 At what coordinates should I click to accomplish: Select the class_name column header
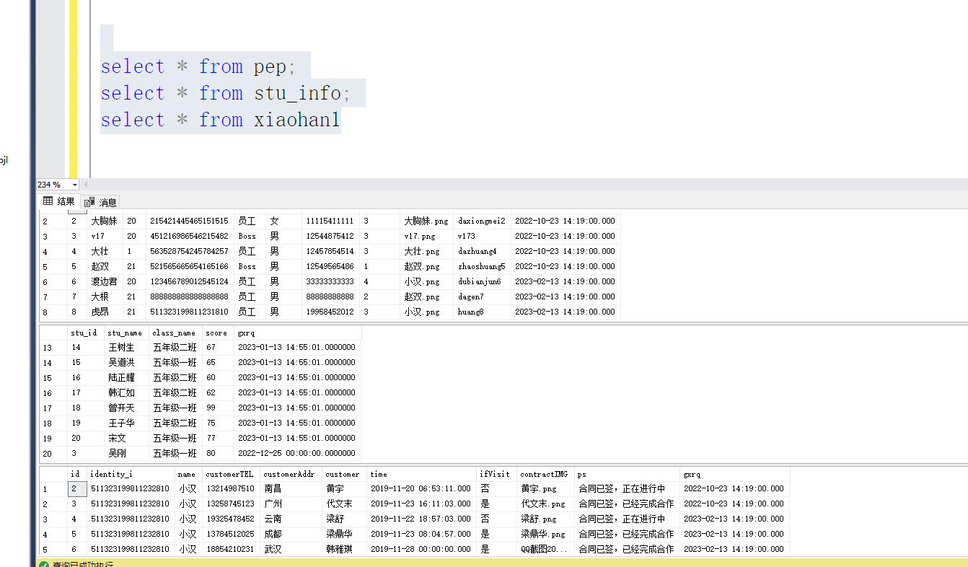point(175,333)
